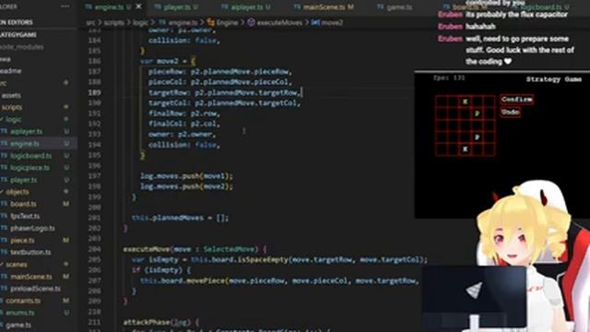
Task: Click the Strategy Game title text
Action: click(x=553, y=79)
